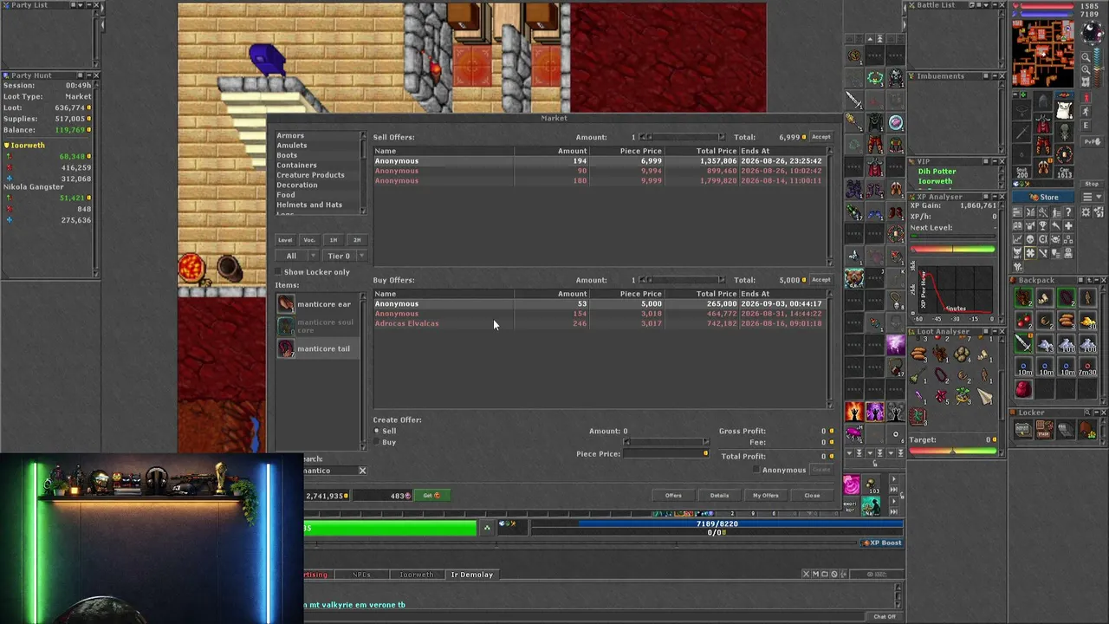1109x624 pixels.
Task: Toggle the Voc. filter button
Action: point(309,240)
